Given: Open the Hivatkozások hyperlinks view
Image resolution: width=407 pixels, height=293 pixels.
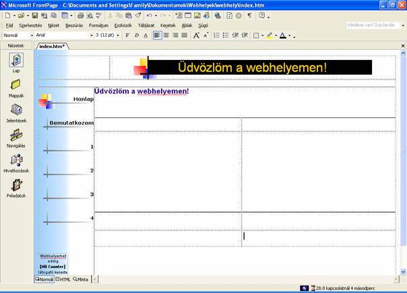Looking at the screenshot, I should click(x=16, y=162).
